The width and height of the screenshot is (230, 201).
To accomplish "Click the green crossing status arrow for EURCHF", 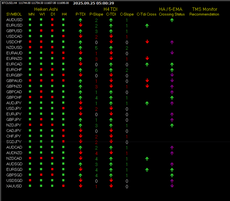I will (x=172, y=70).
